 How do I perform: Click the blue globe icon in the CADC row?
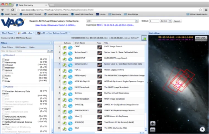pyautogui.click(x=70, y=48)
